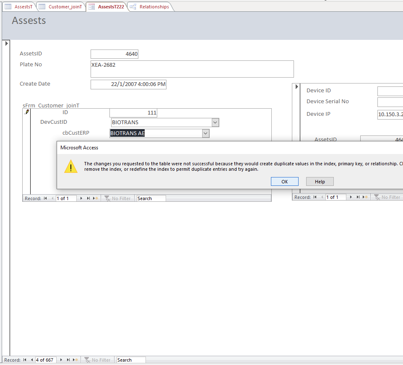Click the AssetsID field showing 4640
This screenshot has width=403, height=365.
114,54
